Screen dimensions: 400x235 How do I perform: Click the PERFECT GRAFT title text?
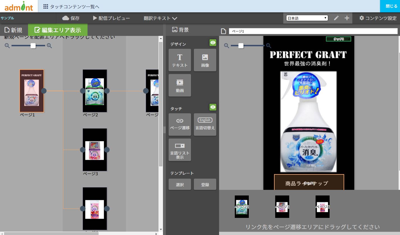[x=308, y=54]
